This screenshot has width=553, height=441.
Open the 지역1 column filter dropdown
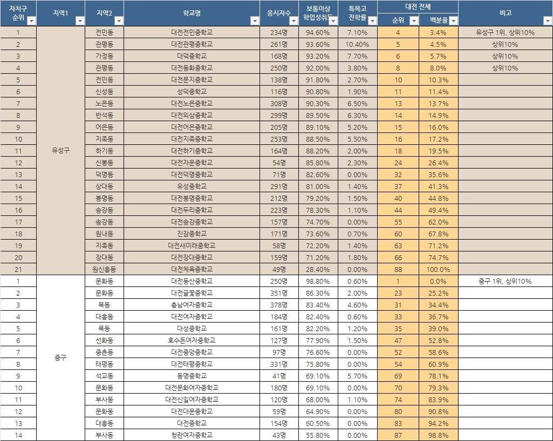tap(80, 21)
